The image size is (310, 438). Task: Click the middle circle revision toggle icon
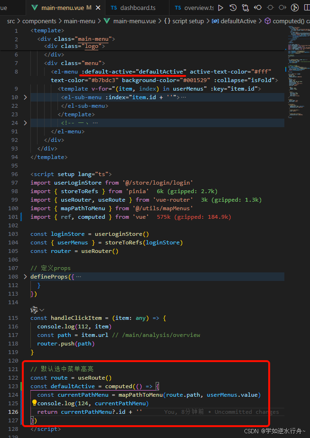coord(270,8)
